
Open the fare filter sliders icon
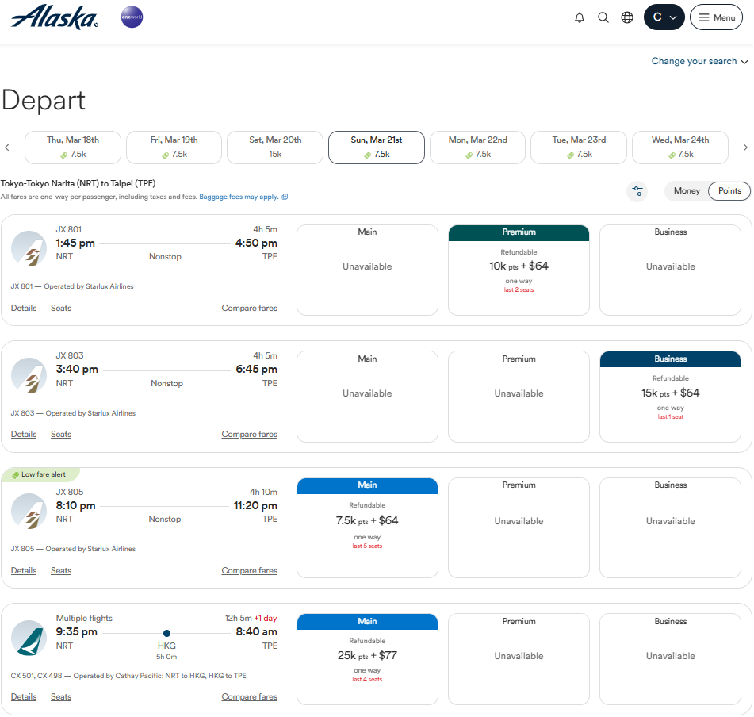tap(637, 191)
